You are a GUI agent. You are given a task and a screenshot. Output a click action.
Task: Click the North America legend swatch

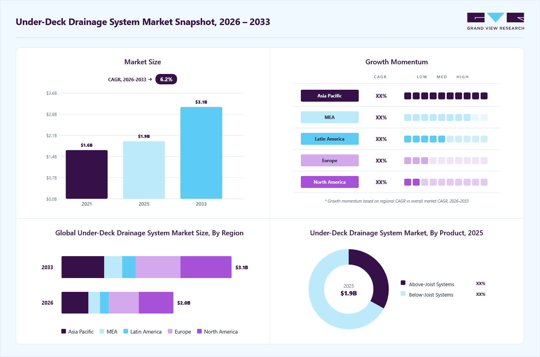[x=199, y=331]
